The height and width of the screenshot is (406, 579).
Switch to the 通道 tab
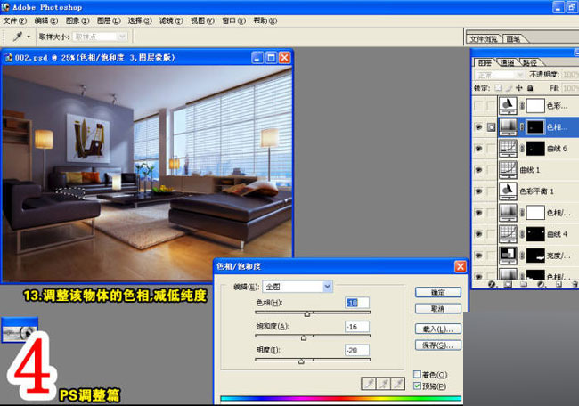508,62
